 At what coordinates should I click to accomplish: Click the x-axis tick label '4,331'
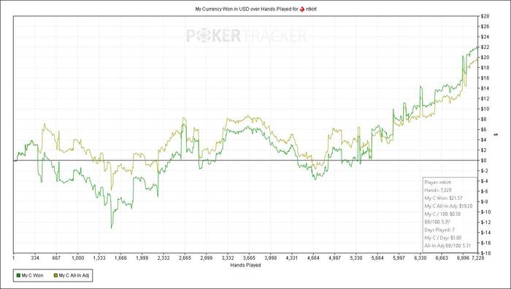tap(292, 258)
